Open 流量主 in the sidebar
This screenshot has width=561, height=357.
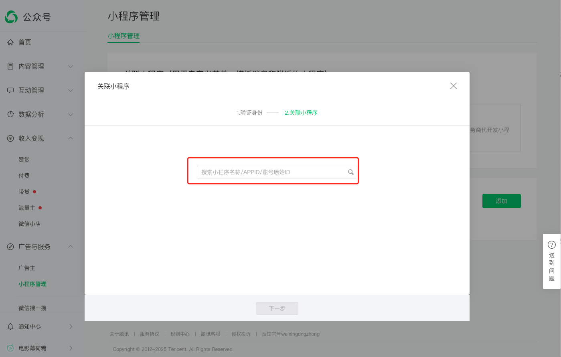27,208
